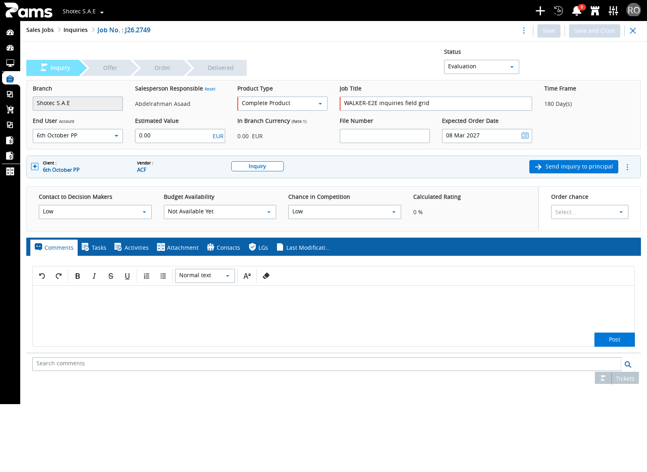647x472 pixels.
Task: Click the 6th October PP client link
Action: (61, 170)
